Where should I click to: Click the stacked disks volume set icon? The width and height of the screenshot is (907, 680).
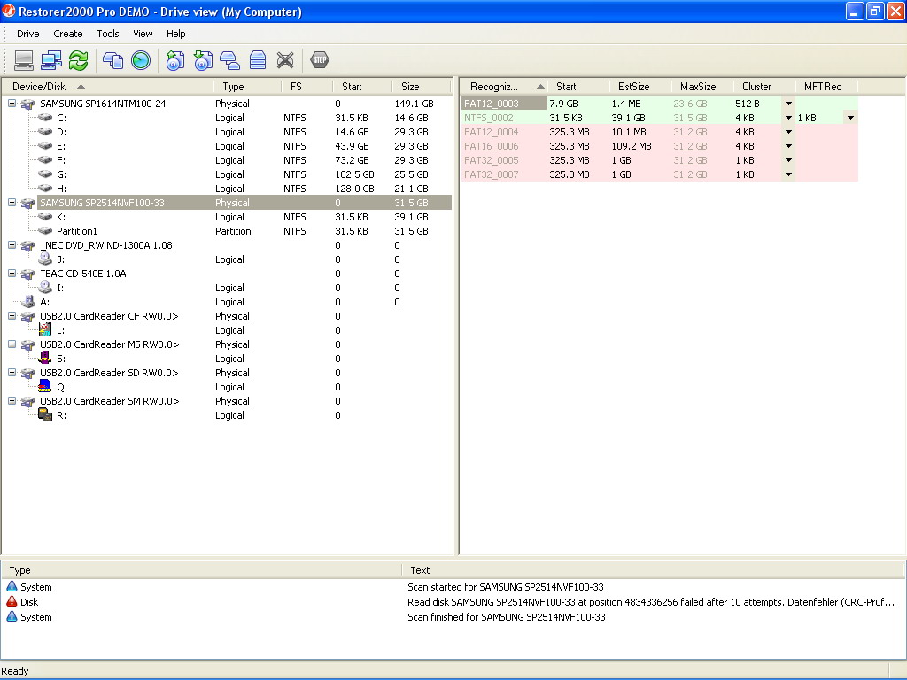point(258,60)
